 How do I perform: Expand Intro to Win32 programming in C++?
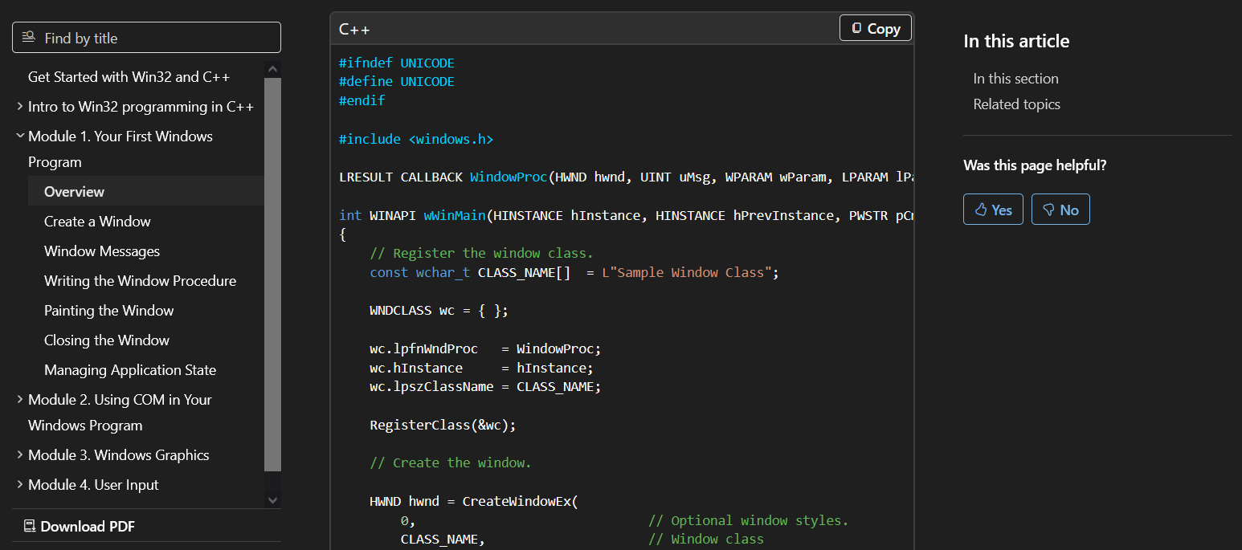tap(19, 107)
